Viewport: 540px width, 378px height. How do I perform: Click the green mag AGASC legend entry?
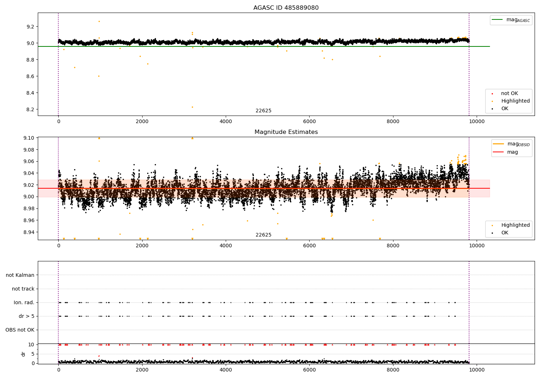511,20
